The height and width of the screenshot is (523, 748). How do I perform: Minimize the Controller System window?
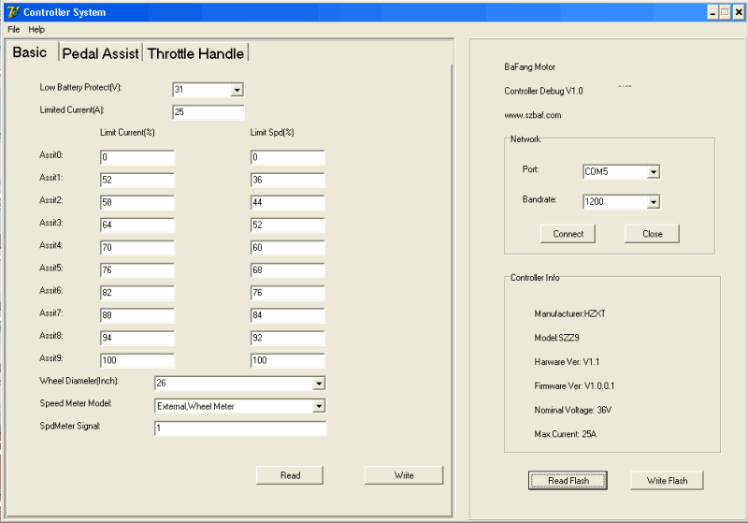[712, 12]
